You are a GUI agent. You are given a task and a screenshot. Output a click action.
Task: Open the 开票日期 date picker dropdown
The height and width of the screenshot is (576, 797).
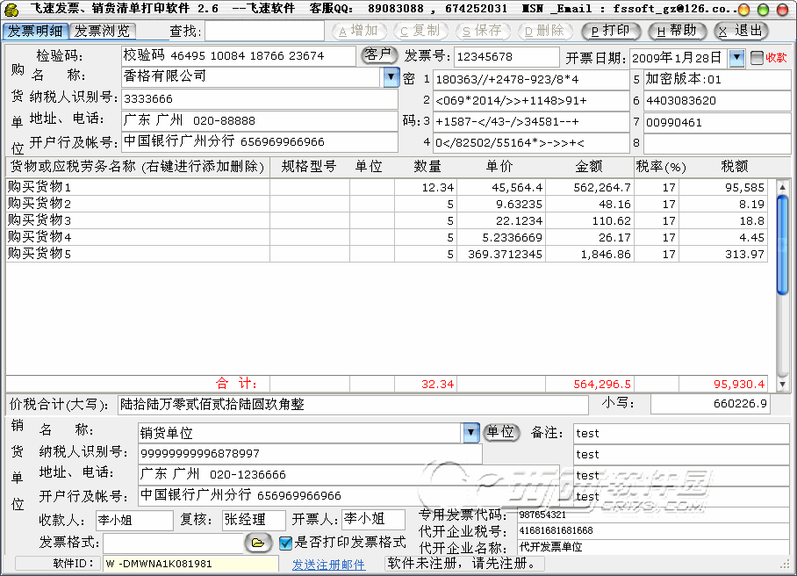[736, 58]
